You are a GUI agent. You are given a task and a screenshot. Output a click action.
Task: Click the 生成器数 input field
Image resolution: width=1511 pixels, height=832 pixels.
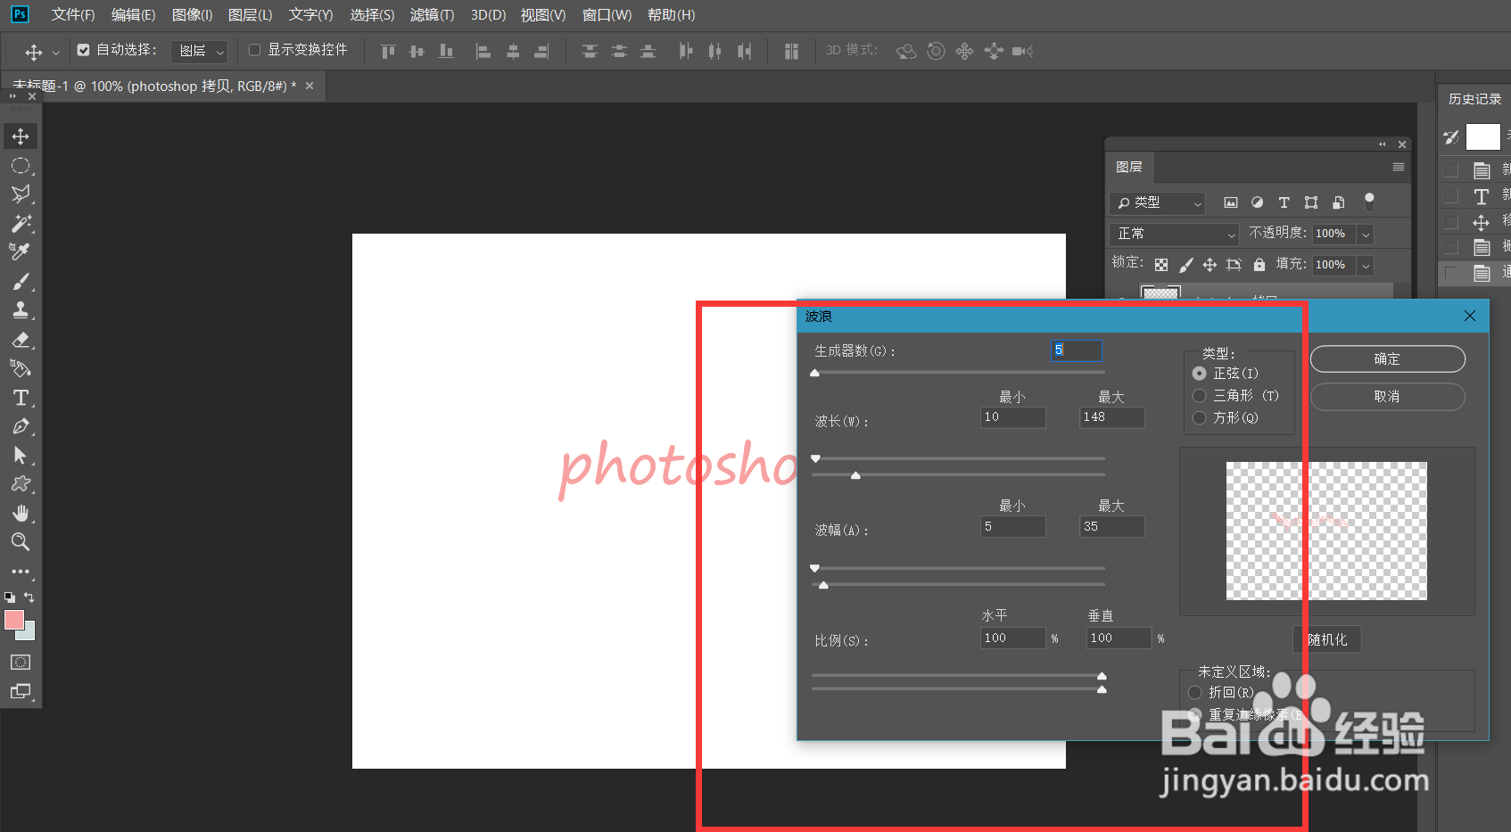(x=1076, y=350)
